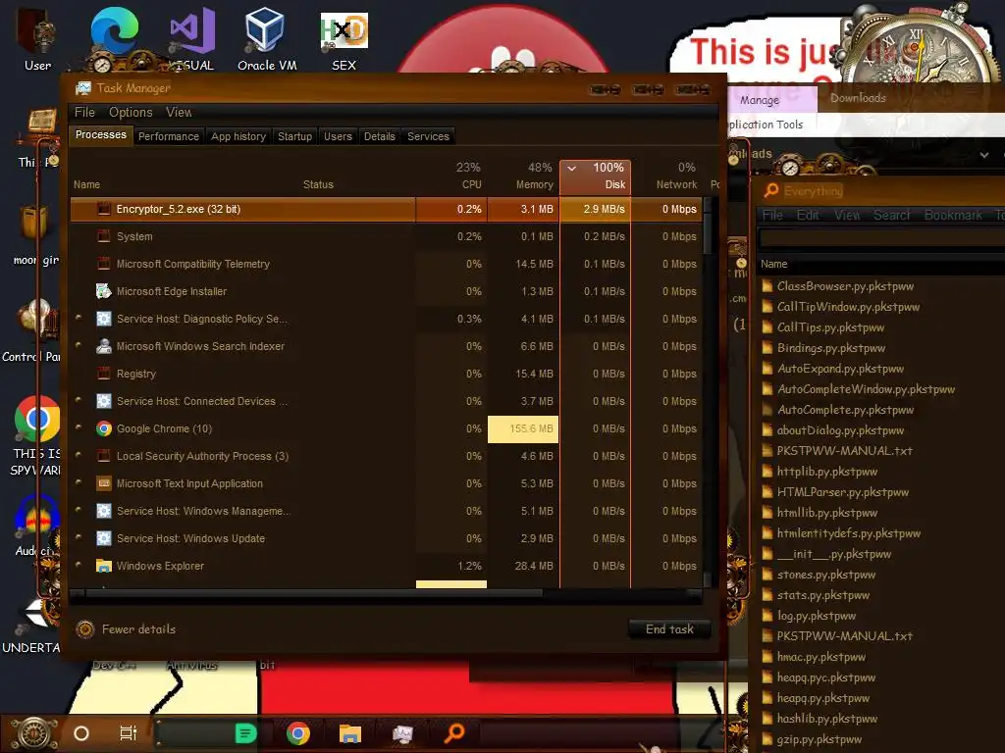Click the Microsoft Text Input Application icon
This screenshot has width=1005, height=753.
tap(103, 483)
